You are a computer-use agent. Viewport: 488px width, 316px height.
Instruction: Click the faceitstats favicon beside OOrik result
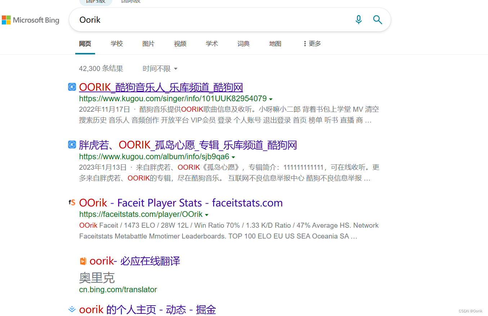pyautogui.click(x=72, y=202)
